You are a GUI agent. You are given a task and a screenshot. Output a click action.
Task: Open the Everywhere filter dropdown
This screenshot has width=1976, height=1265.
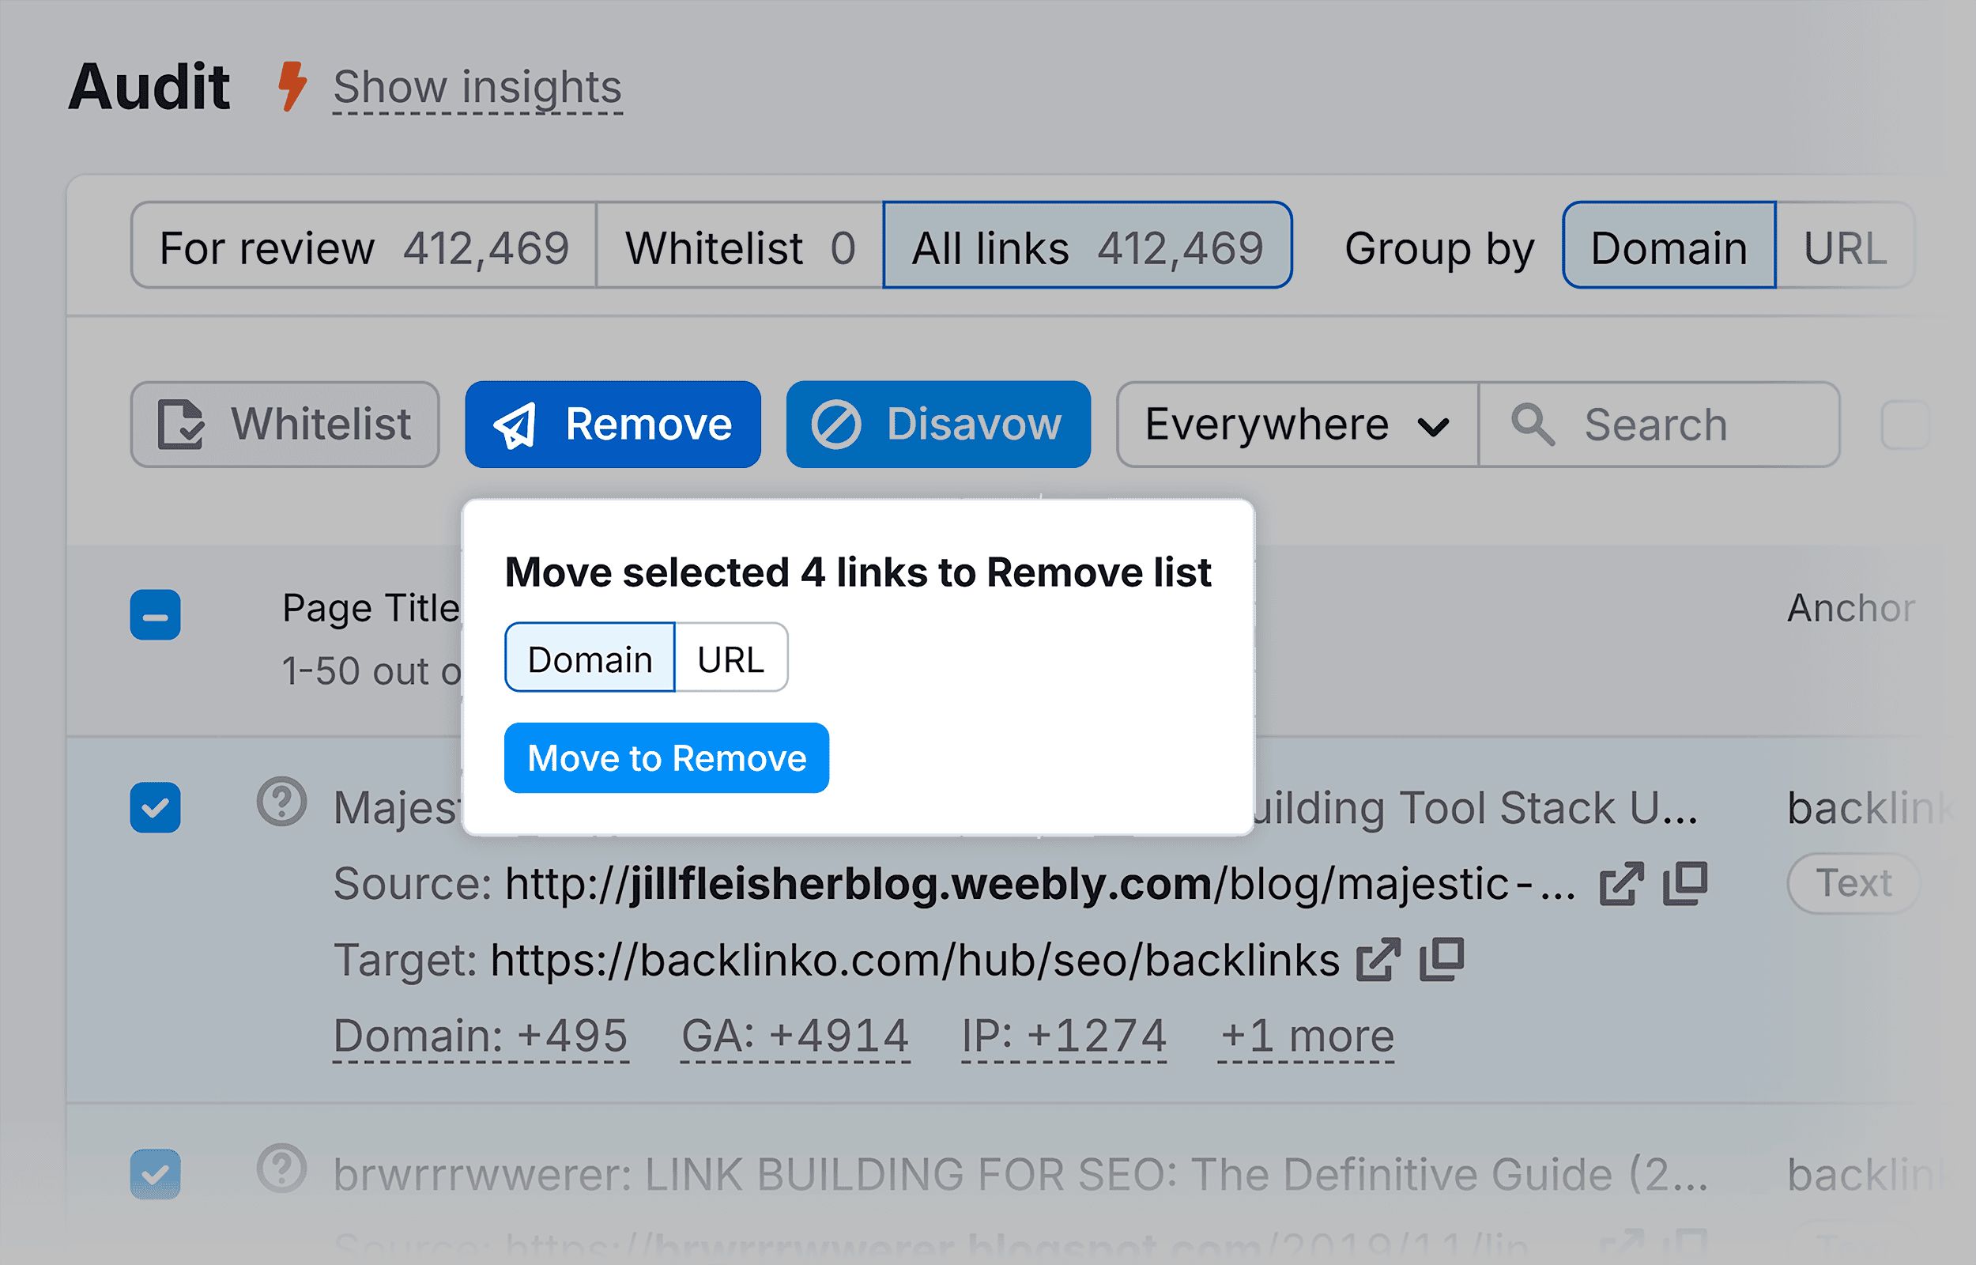pos(1295,425)
